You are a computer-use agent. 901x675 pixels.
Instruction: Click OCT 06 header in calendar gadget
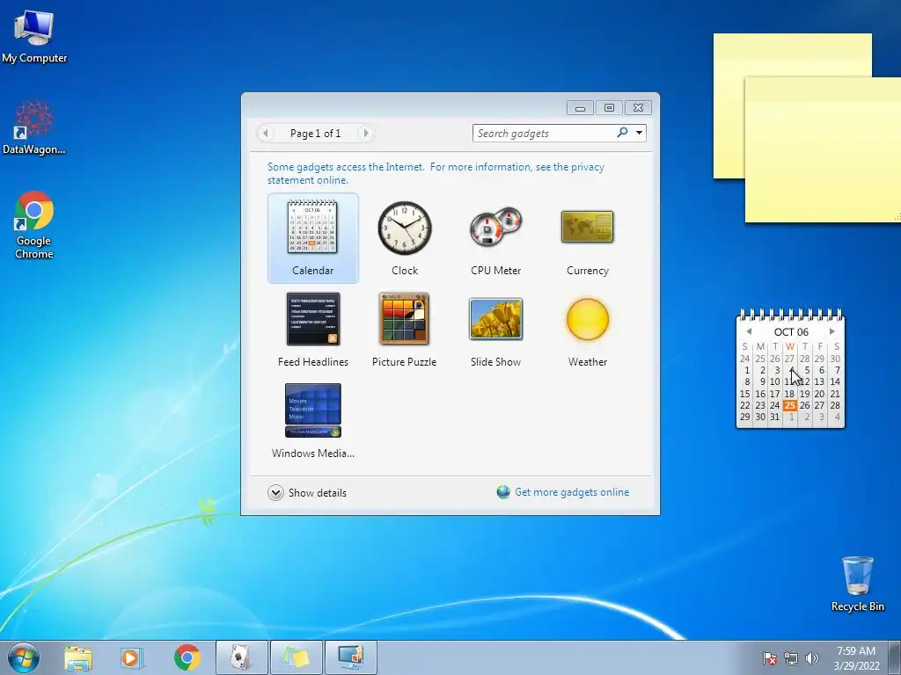791,331
